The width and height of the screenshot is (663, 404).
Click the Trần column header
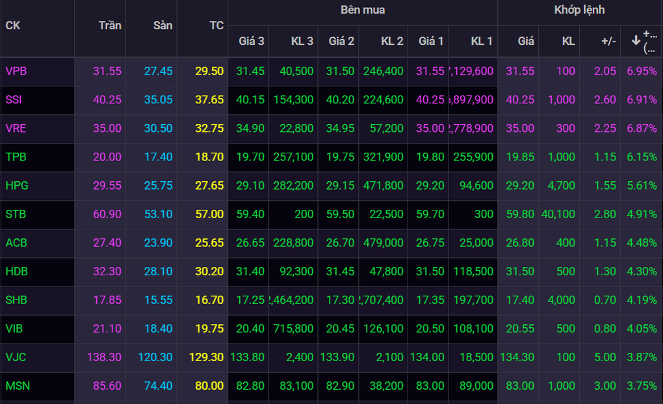coord(110,25)
